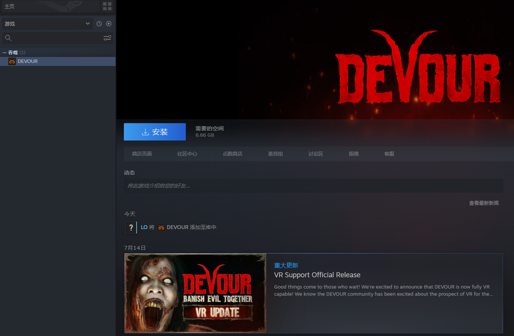
Task: Open the 社区中心 tab
Action: tap(187, 154)
